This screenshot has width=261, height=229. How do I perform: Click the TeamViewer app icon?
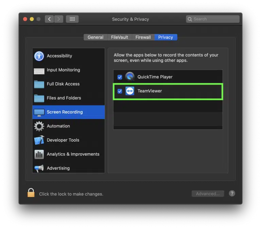click(130, 91)
